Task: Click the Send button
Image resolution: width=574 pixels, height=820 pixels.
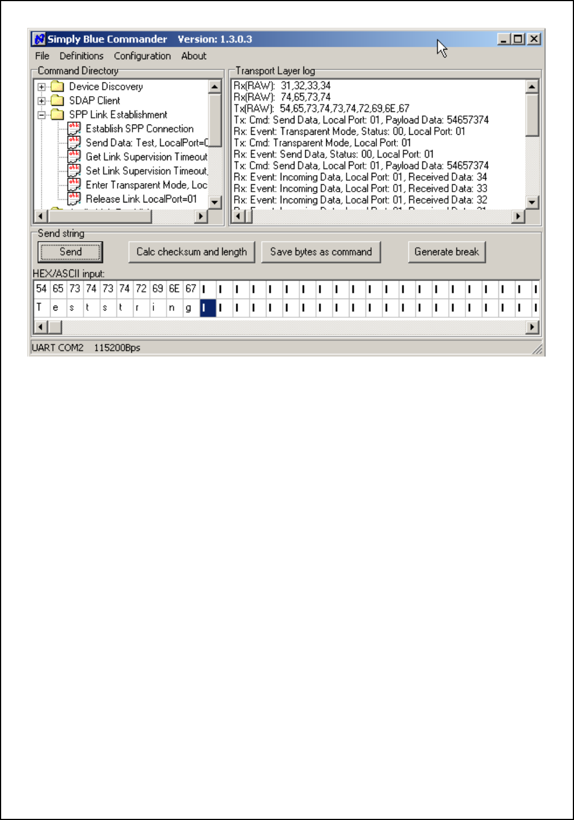Action: pos(70,252)
